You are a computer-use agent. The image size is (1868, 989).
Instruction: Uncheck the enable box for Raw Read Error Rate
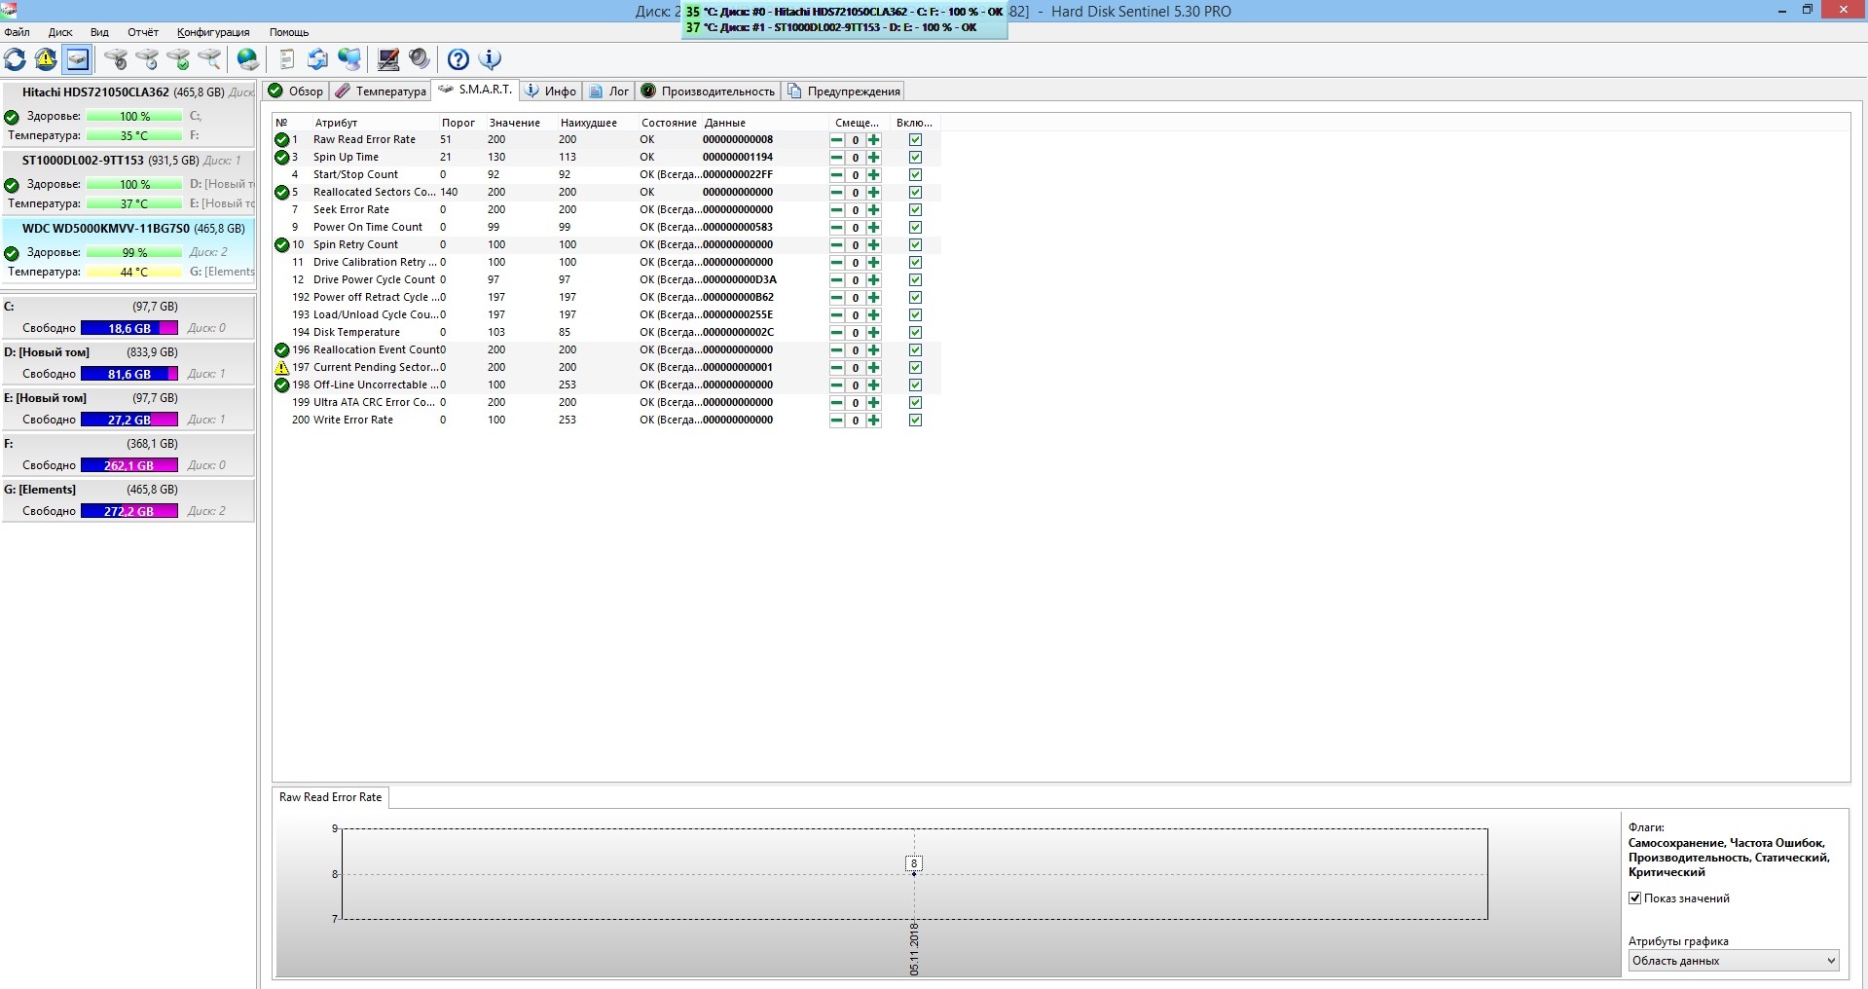coord(915,140)
